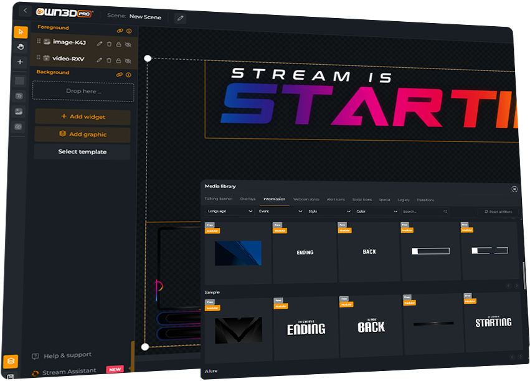
Task: Click the Add widget button
Action: point(83,117)
